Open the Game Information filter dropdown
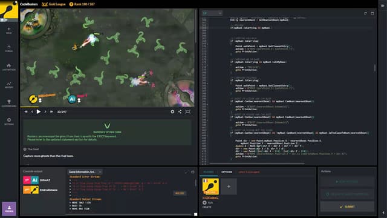387x218 pixels. 85,172
